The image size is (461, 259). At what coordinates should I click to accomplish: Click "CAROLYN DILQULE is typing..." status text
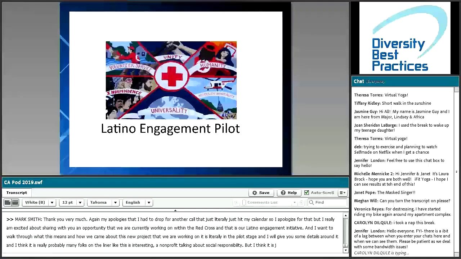381,253
